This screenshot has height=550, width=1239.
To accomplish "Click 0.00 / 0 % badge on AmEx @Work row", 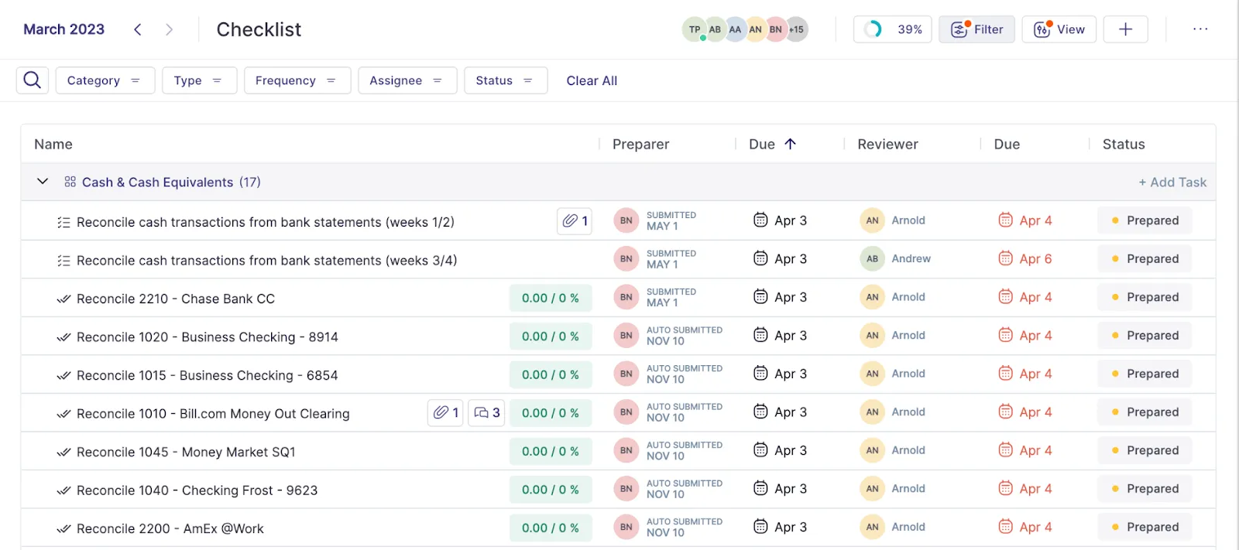I will tap(551, 528).
